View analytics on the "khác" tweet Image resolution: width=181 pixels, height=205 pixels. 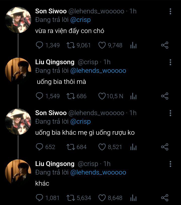click(133, 198)
